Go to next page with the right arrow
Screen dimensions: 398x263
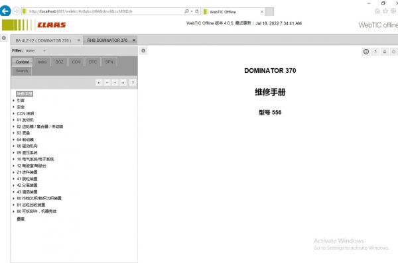tap(115, 83)
